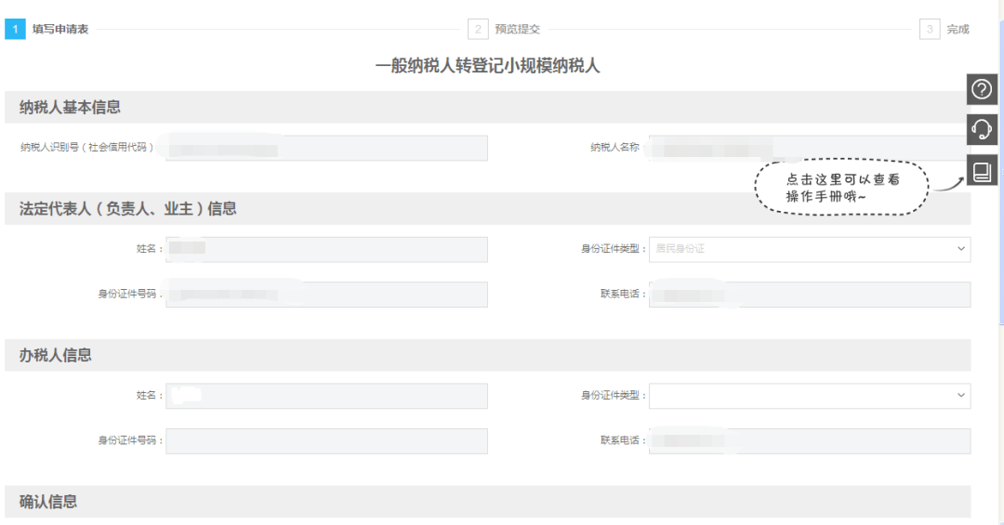The height and width of the screenshot is (525, 1004).
Task: Click tax handler 姓名 field
Action: 326,396
